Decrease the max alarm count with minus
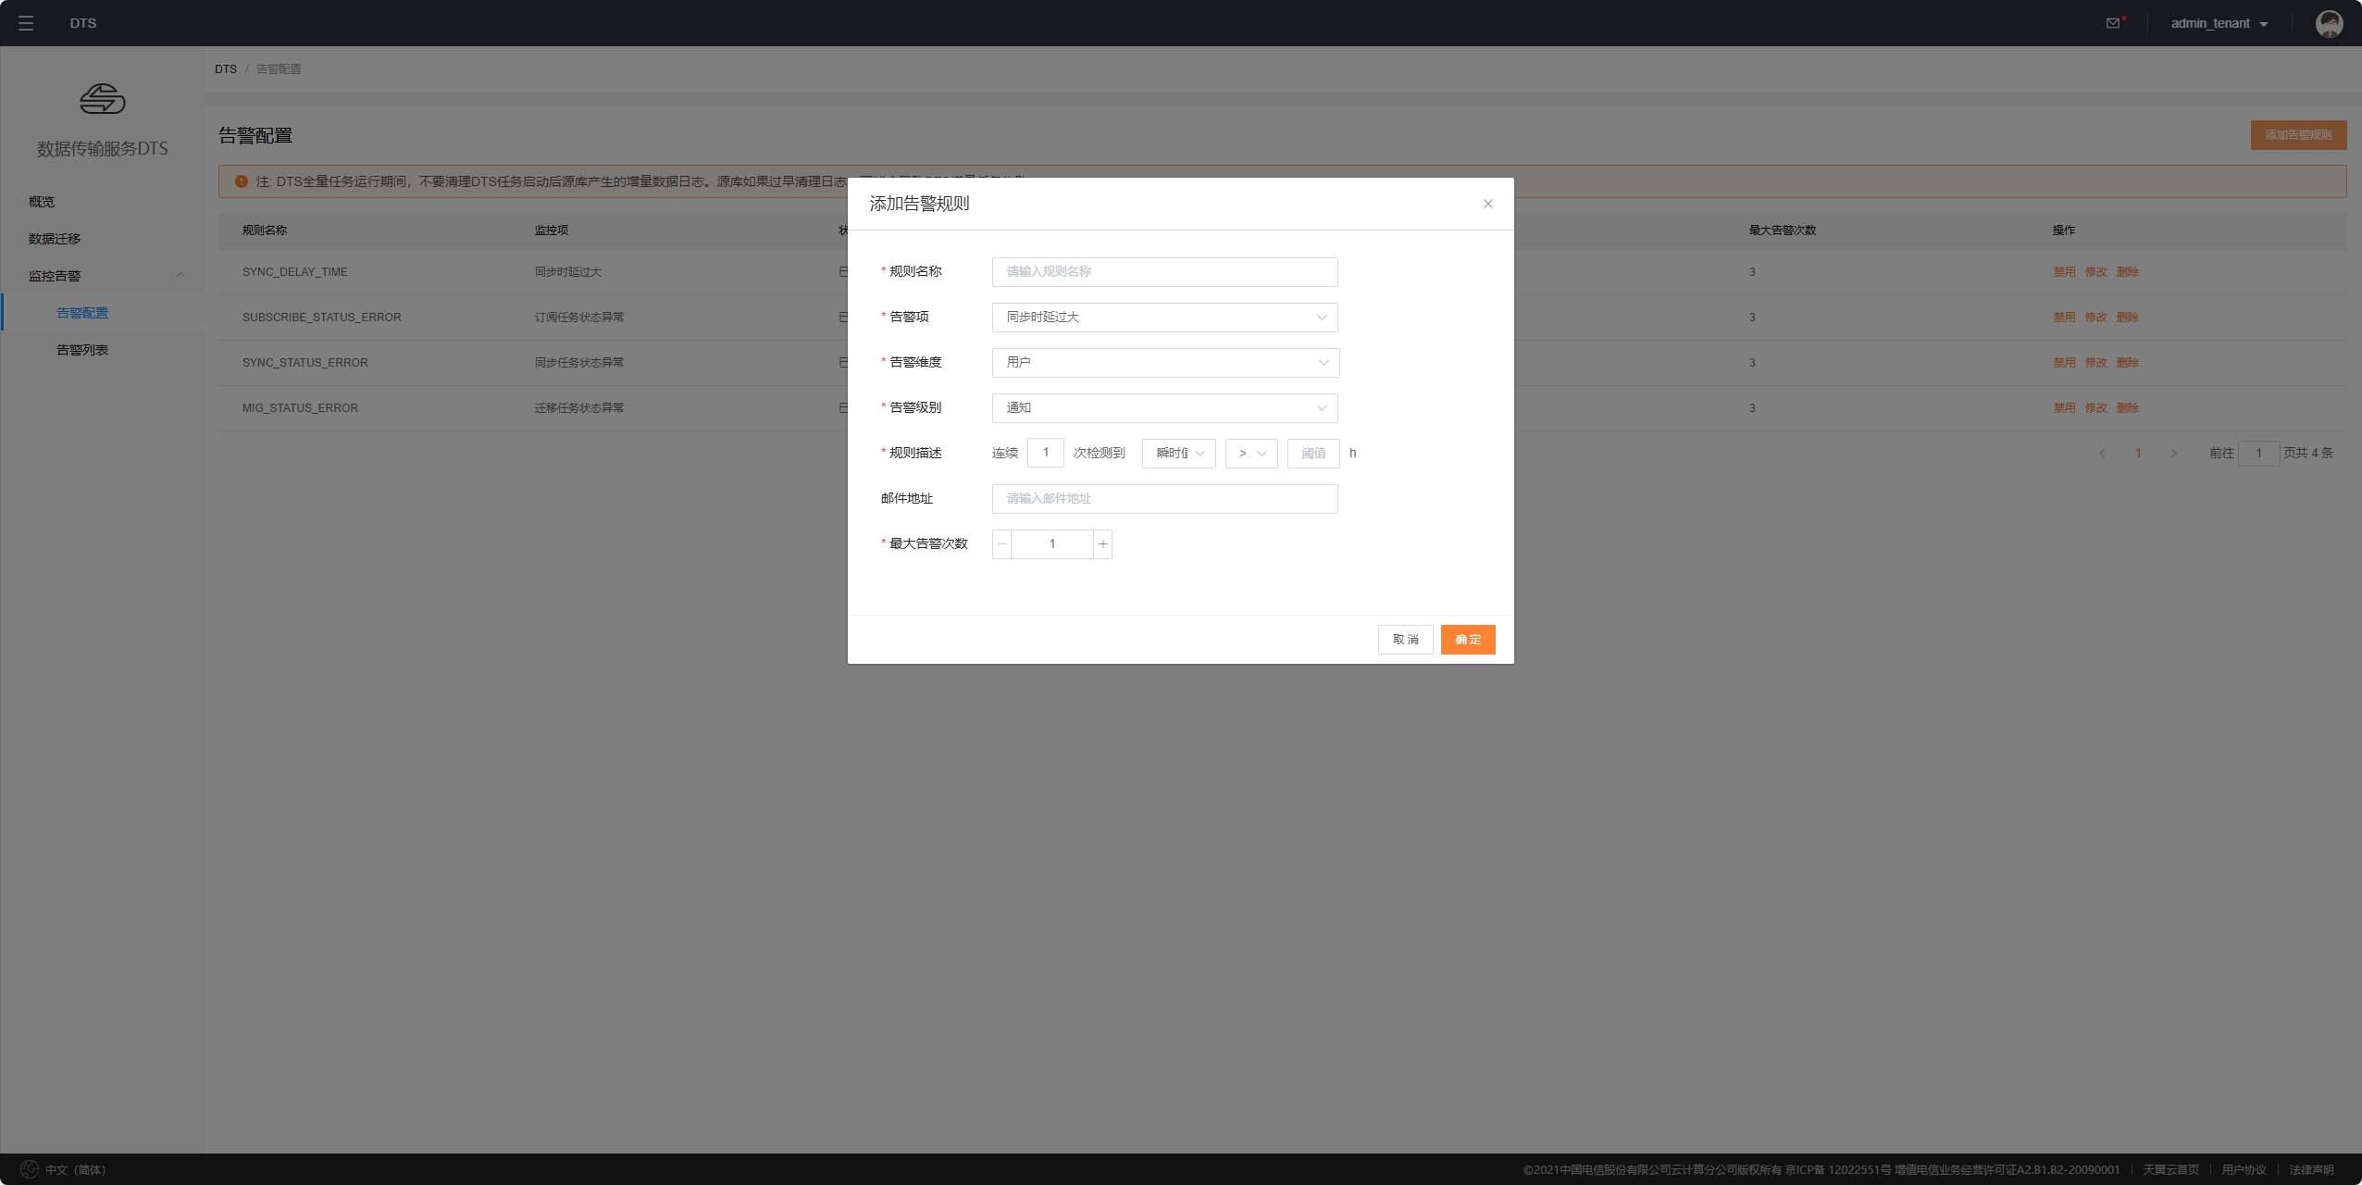The width and height of the screenshot is (2362, 1185). click(1001, 544)
